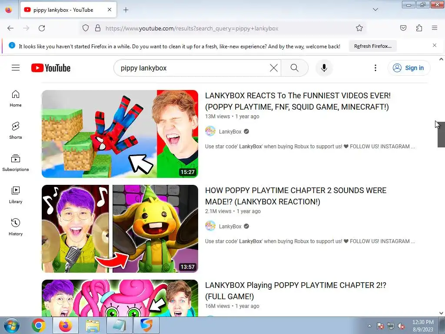
Task: Expand the list all tabs chevron
Action: point(375,10)
